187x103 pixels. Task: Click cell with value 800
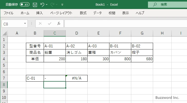tap(120, 59)
